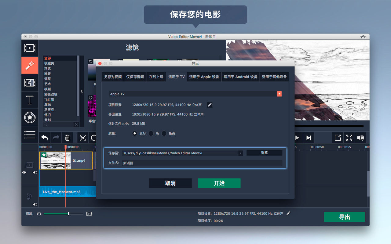Detach the preview window with pop-out icon
The height and width of the screenshot is (244, 391).
pyautogui.click(x=338, y=138)
